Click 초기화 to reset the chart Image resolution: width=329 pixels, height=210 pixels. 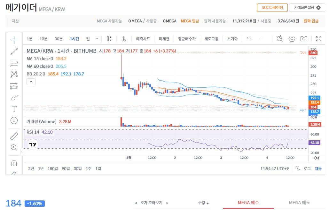[232, 39]
